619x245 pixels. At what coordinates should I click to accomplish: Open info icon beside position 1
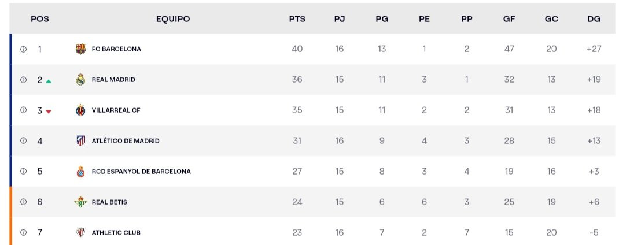(23, 49)
